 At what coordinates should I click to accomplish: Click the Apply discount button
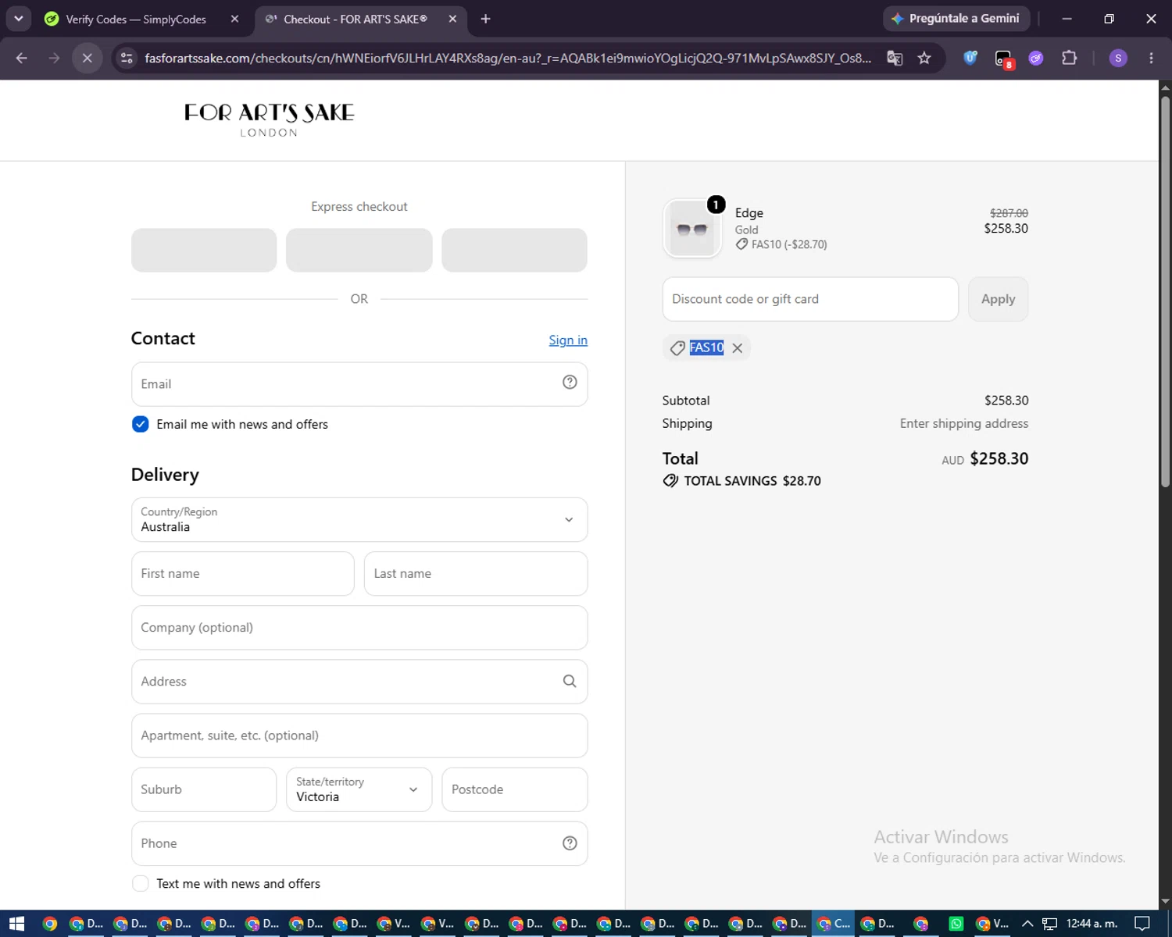point(998,299)
